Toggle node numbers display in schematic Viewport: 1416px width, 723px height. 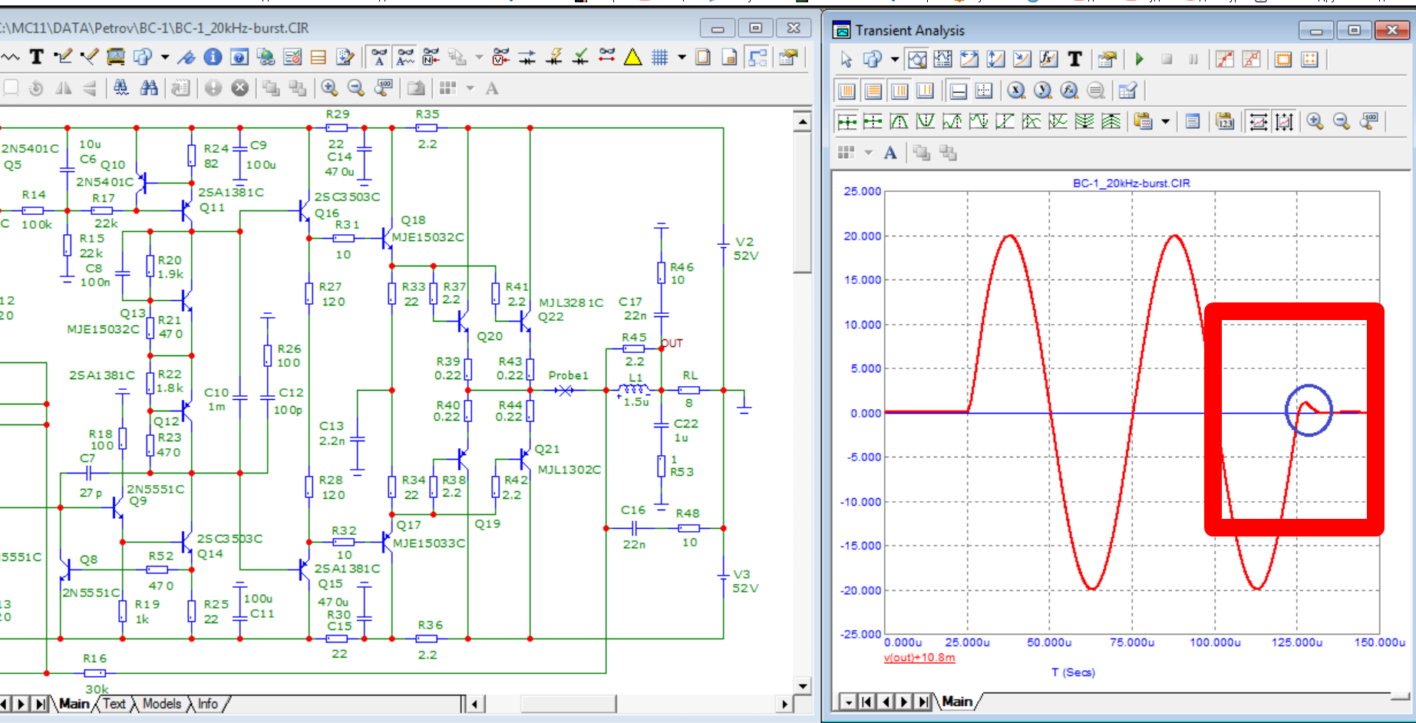coord(431,57)
